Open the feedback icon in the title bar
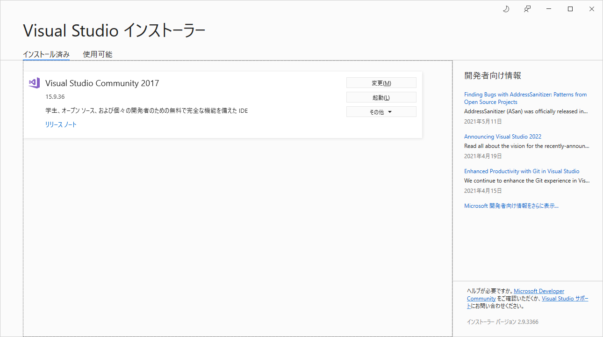Viewport: 603px width, 337px height. (x=527, y=8)
